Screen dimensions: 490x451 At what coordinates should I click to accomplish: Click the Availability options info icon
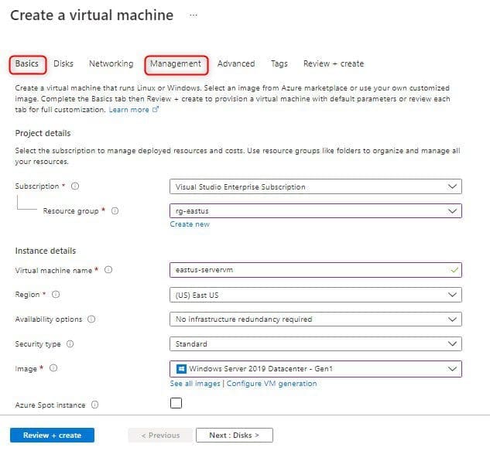tap(91, 319)
